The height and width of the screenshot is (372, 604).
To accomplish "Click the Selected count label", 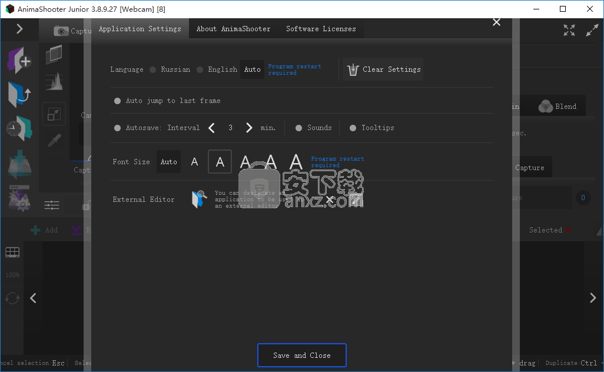I will coord(550,230).
